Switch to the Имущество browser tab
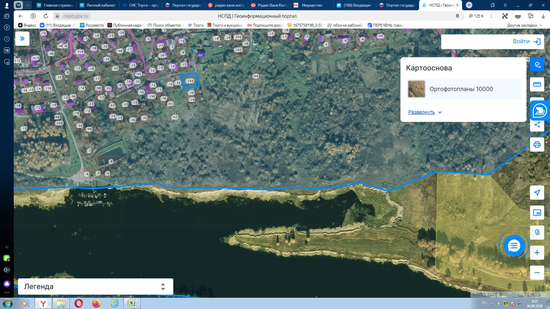 tap(311, 5)
